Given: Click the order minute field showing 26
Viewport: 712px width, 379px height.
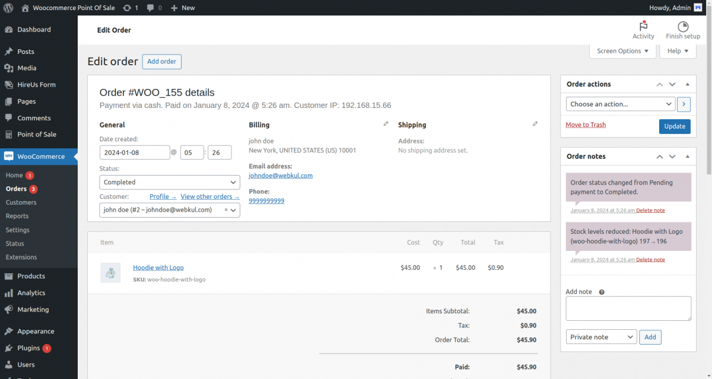Looking at the screenshot, I should (220, 152).
